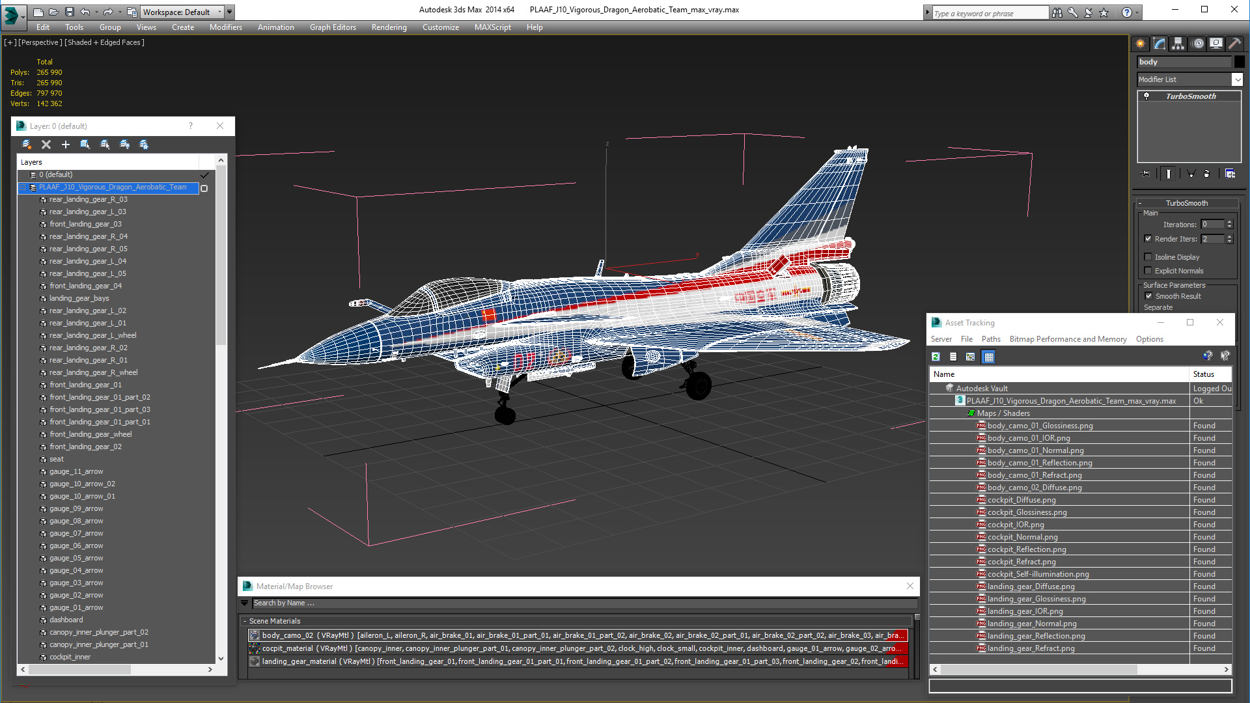The image size is (1250, 703).
Task: Select Table View icon in Asset Tracking
Action: pyautogui.click(x=989, y=357)
